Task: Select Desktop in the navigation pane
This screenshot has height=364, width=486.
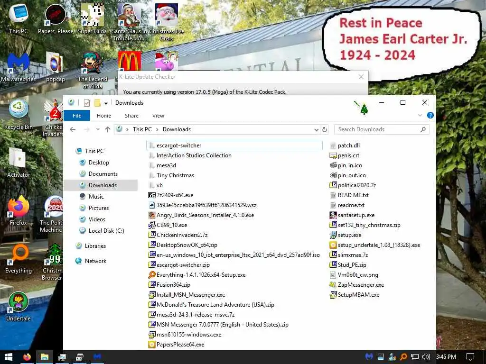Action: click(x=99, y=163)
